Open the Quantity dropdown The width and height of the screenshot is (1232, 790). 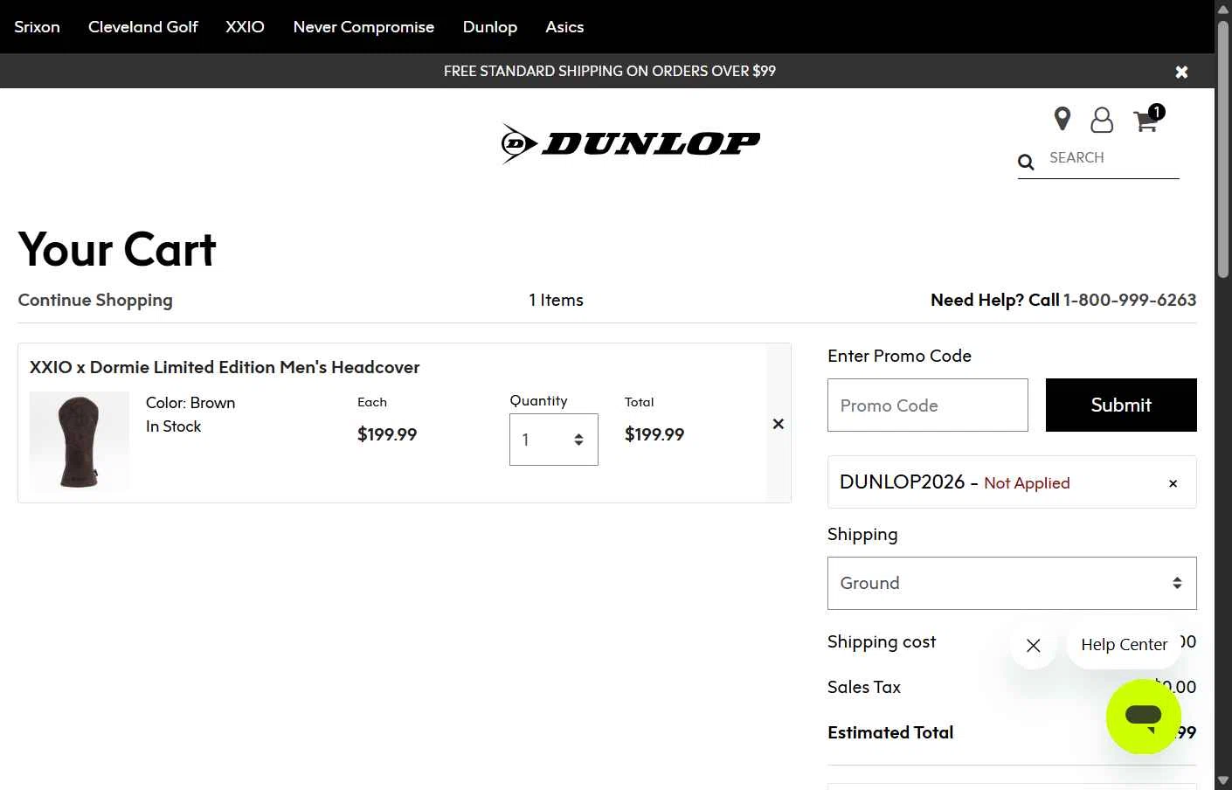point(554,440)
